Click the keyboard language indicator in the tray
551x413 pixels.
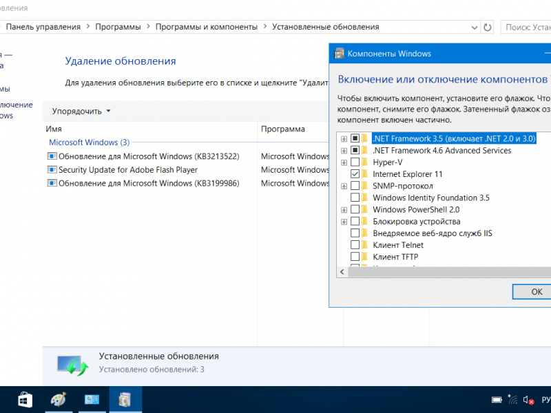click(545, 400)
